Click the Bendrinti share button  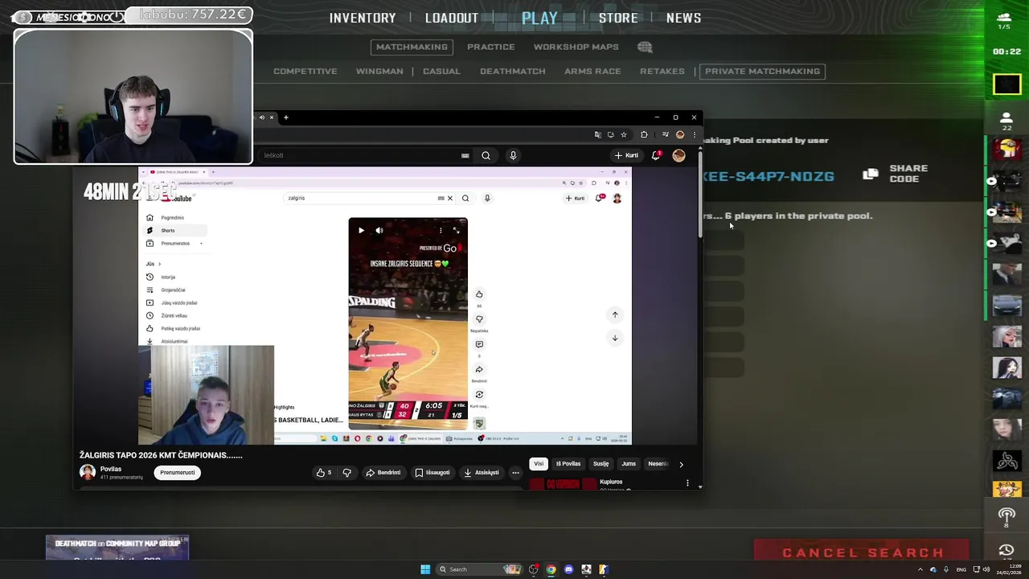pos(383,473)
